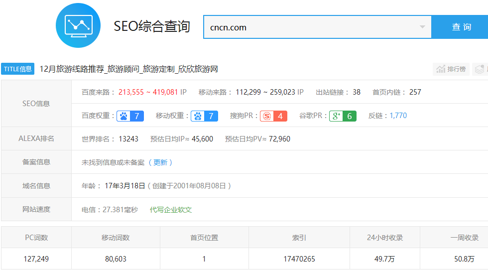Click the 域名信息 row label
Viewport: 488px width, 270px height.
[x=36, y=186]
